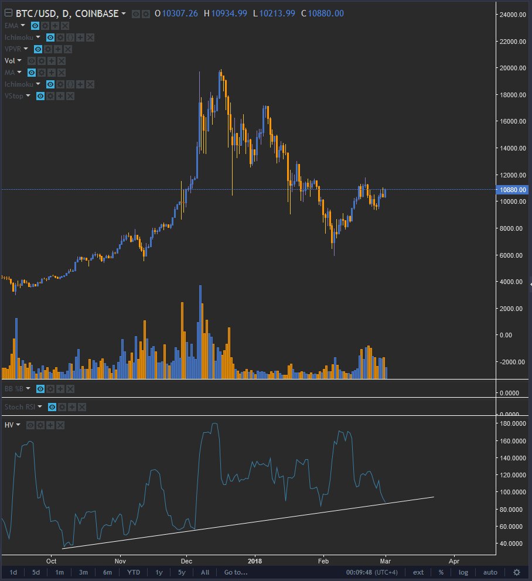Image resolution: width=532 pixels, height=581 pixels.
Task: Hide the MA indicator via eye icon
Action: click(32, 73)
